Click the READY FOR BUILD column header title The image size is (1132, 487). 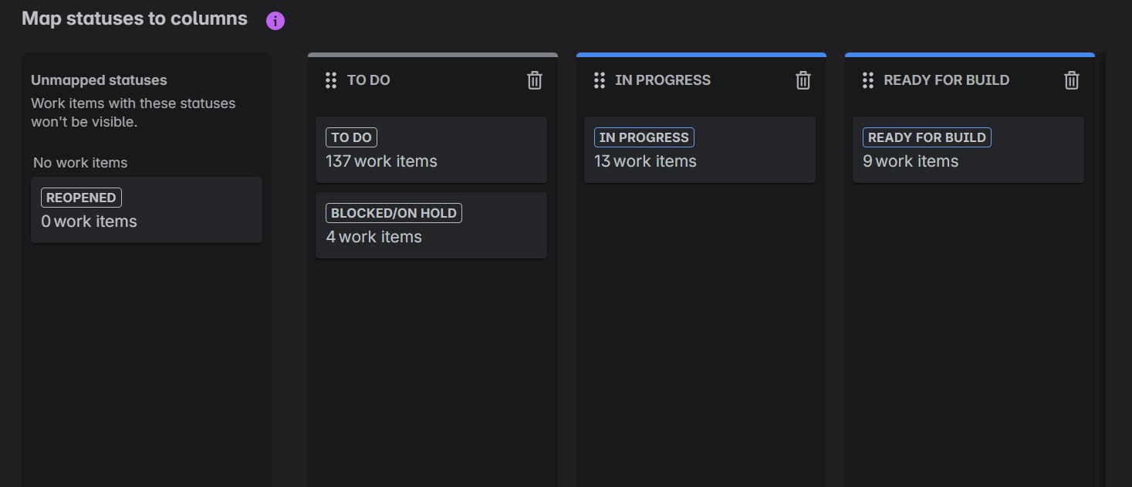click(947, 79)
